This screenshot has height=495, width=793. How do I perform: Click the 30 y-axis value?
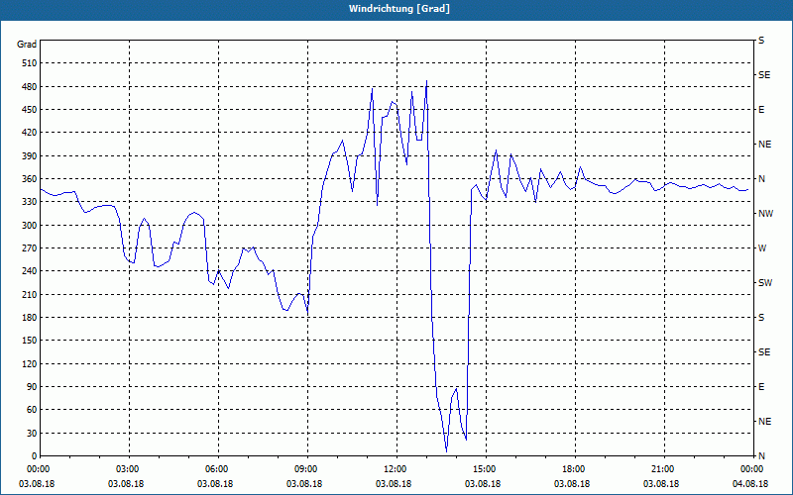pyautogui.click(x=32, y=434)
